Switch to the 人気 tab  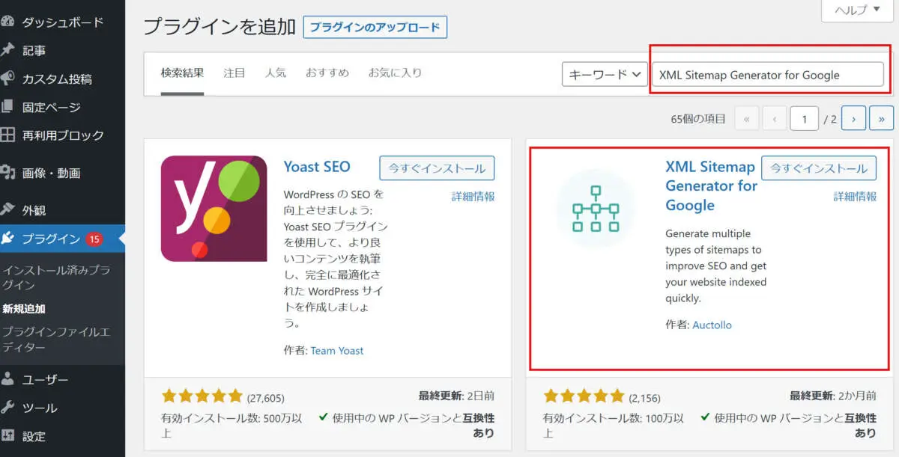(276, 73)
